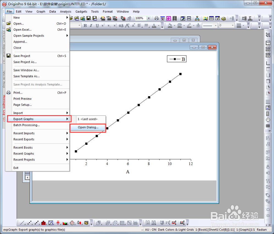Click the clock timer icon in right toolbar
This screenshot has width=274, height=234.
(x=268, y=120)
